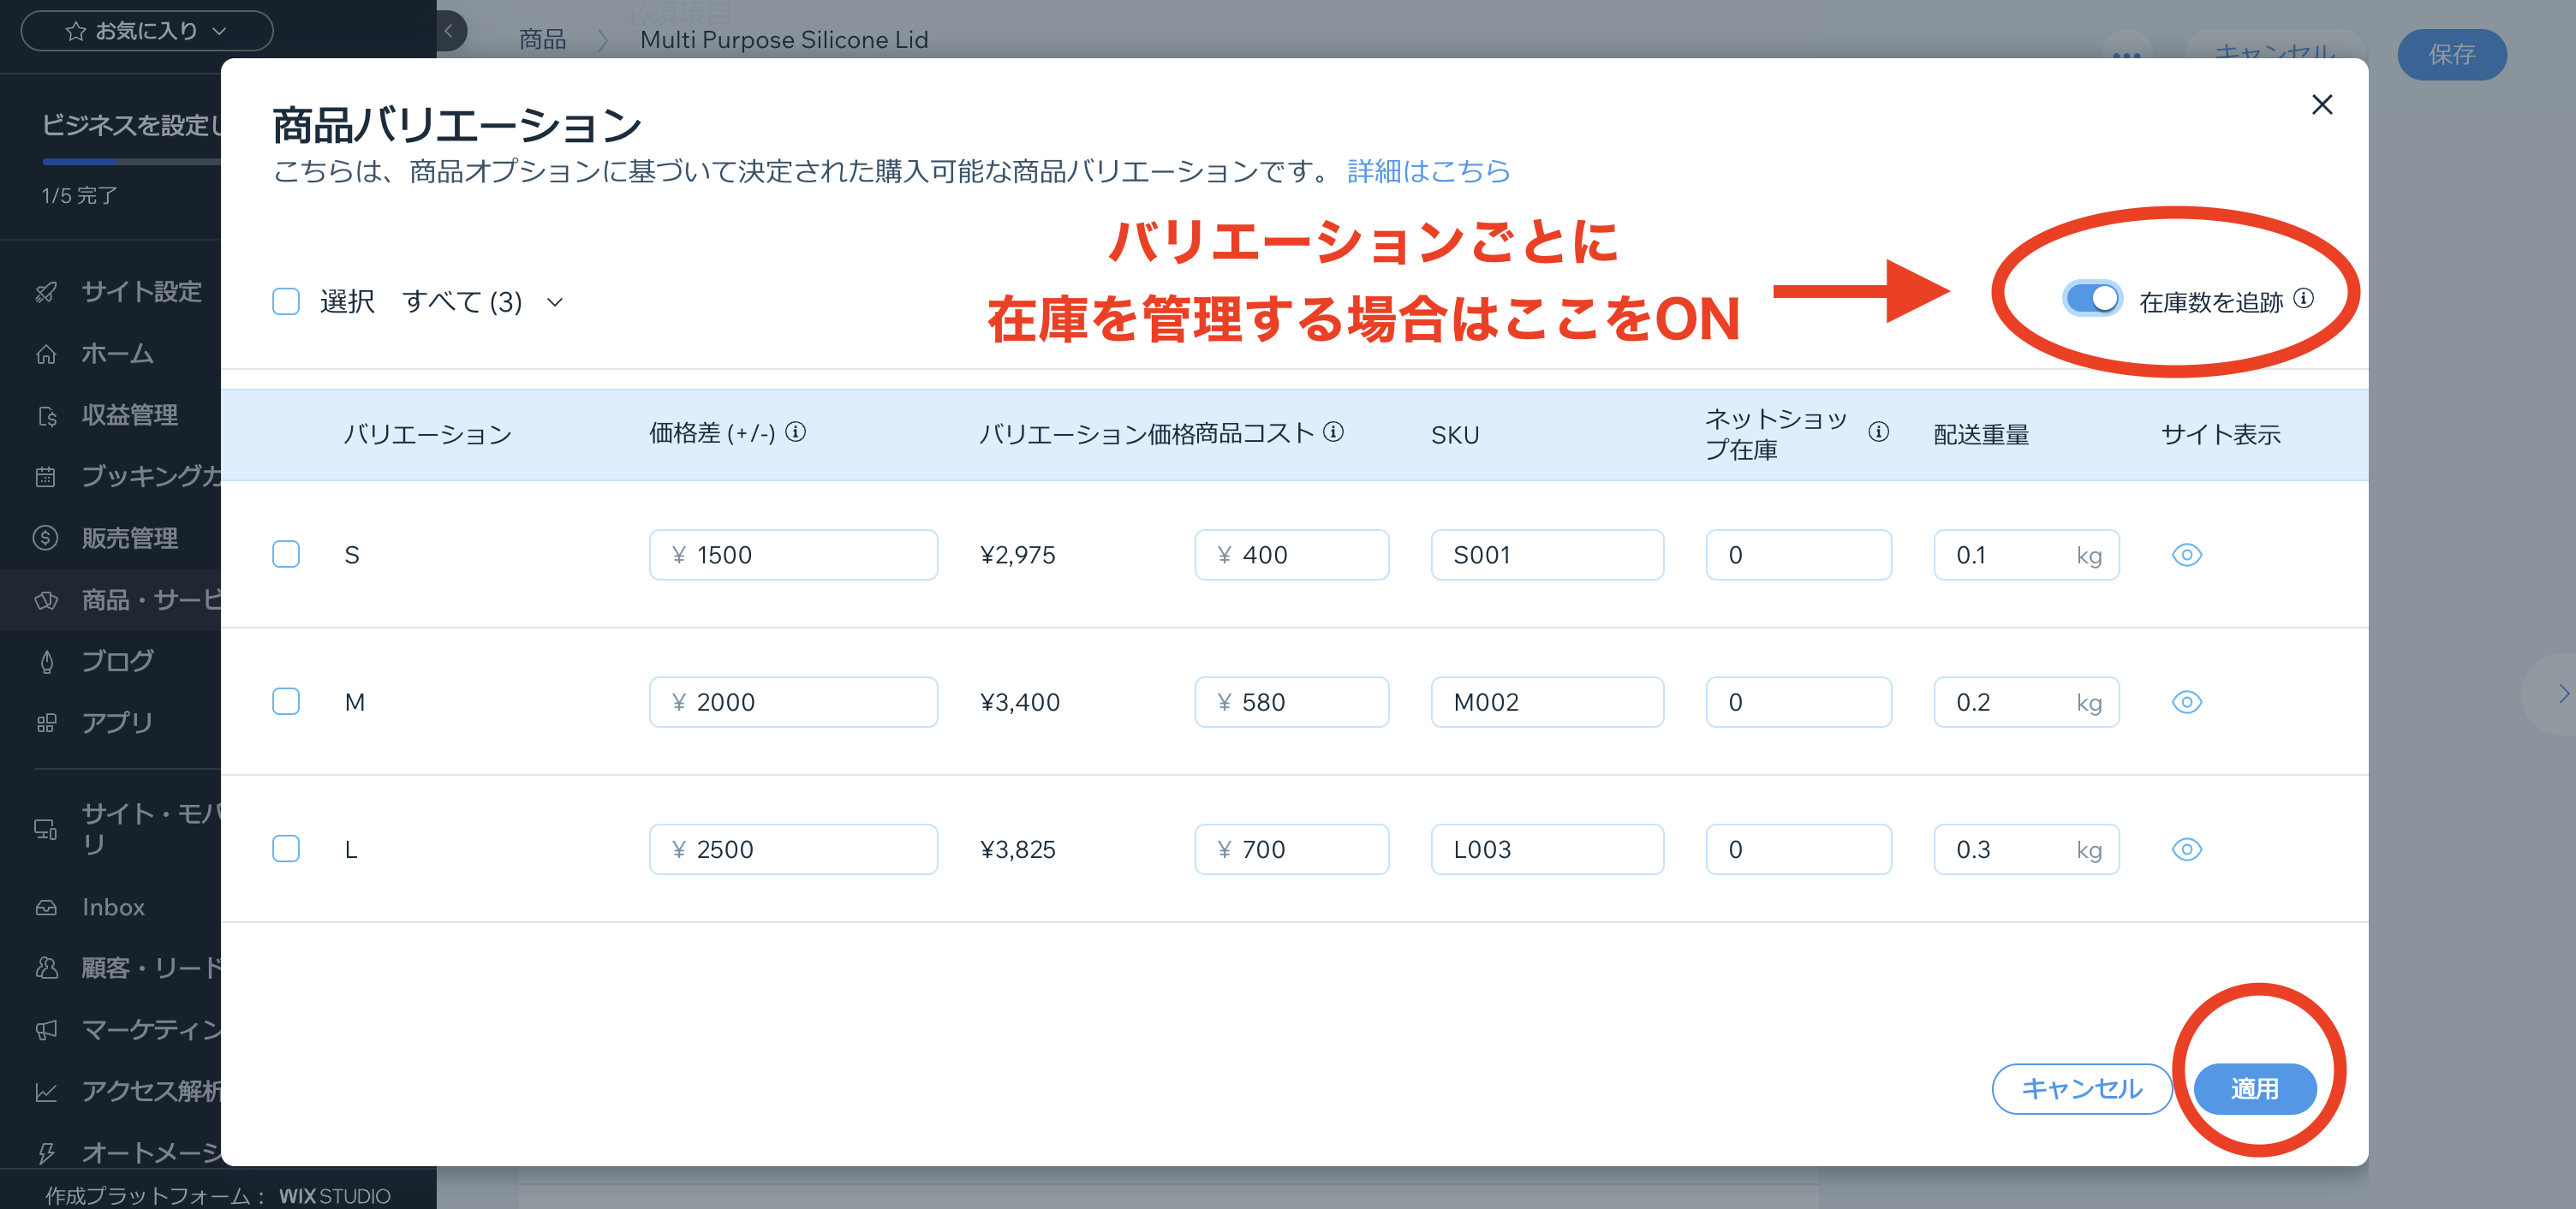Image resolution: width=2576 pixels, height=1209 pixels.
Task: Open the ブログ section icon
Action: (46, 661)
